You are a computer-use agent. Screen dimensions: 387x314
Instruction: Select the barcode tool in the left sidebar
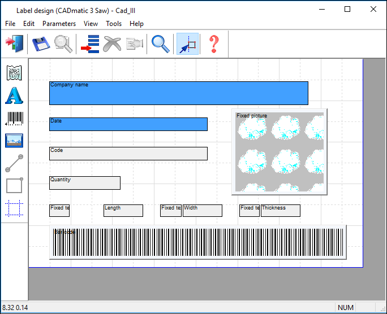[x=14, y=118]
